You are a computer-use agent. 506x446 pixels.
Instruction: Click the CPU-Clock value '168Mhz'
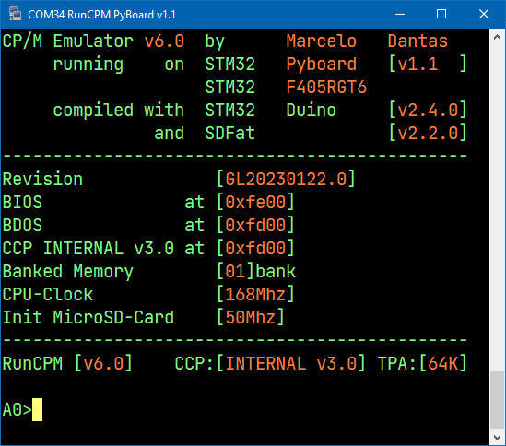tap(255, 294)
